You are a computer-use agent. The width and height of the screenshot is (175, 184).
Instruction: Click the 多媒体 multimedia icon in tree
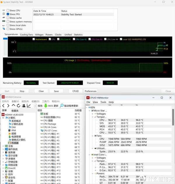6,159
